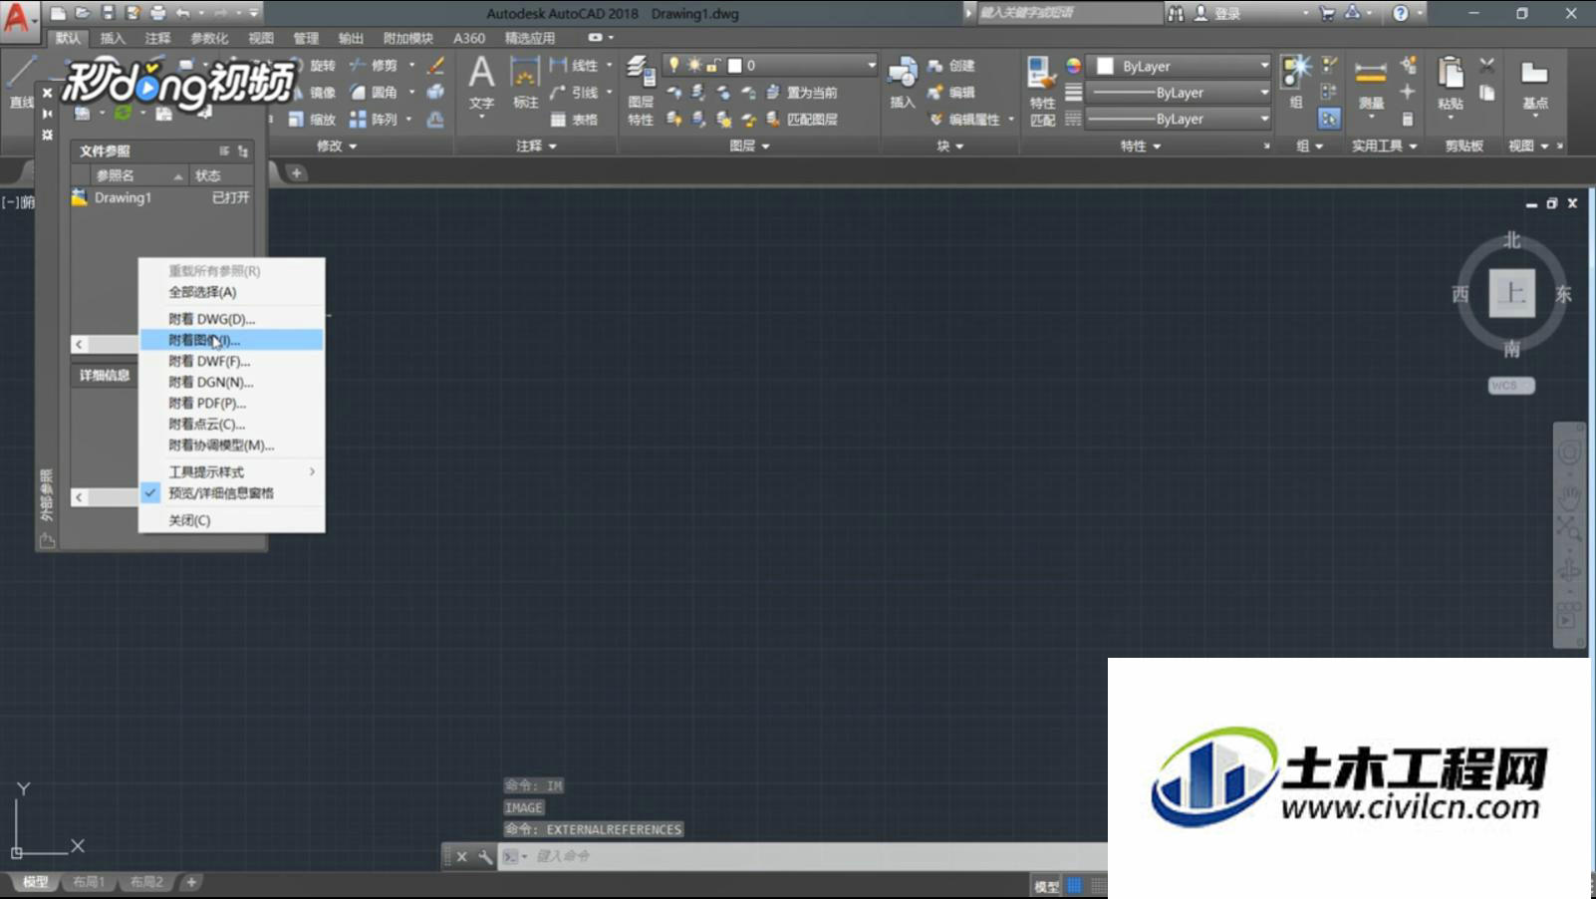Click the Open file icon in quick access toolbar
This screenshot has height=899, width=1596.
[x=83, y=13]
